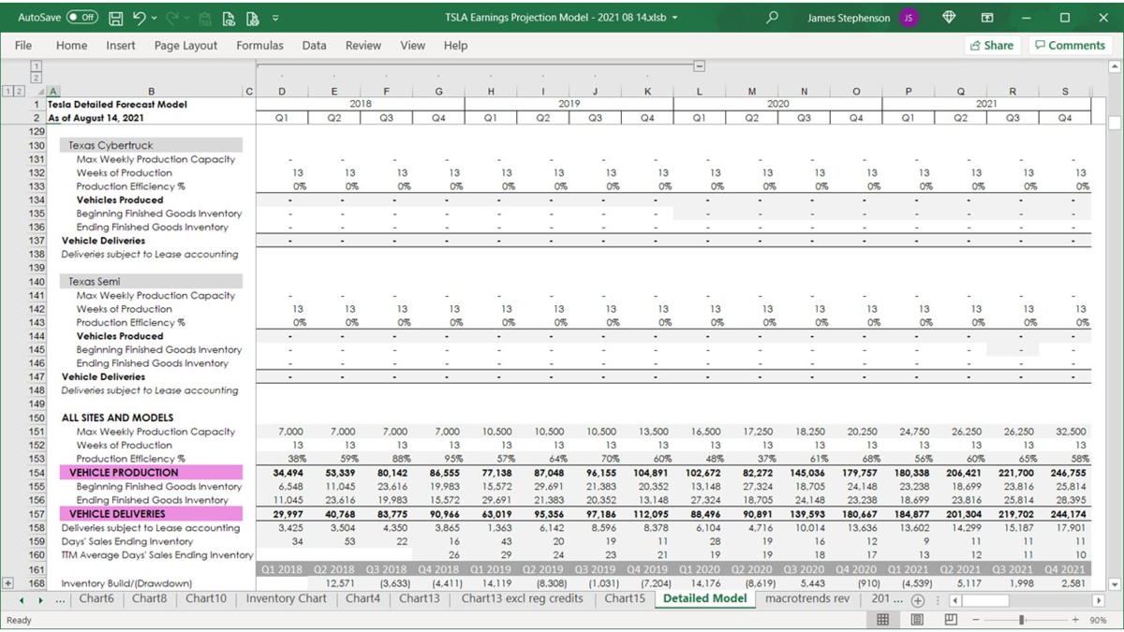Screen dimensions: 1124x632
Task: Add a new sheet with plus icon
Action: (918, 600)
